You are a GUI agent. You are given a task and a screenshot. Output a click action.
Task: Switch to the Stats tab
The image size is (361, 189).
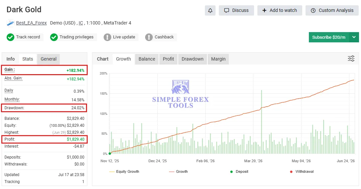[x=28, y=59]
